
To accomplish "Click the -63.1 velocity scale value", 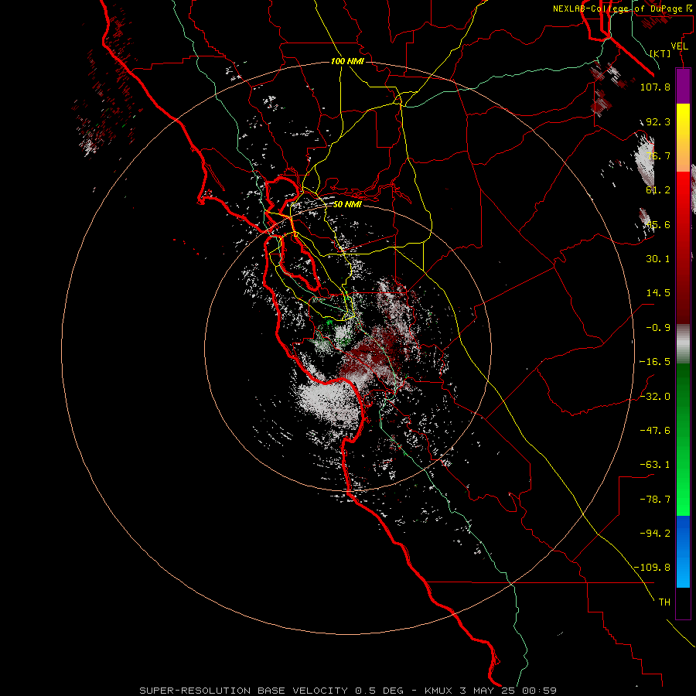I will 655,465.
